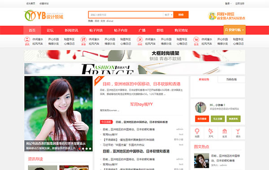This screenshot has height=170, width=269.
Task: Open the 资讯 person category icon
Action: tap(27, 40)
